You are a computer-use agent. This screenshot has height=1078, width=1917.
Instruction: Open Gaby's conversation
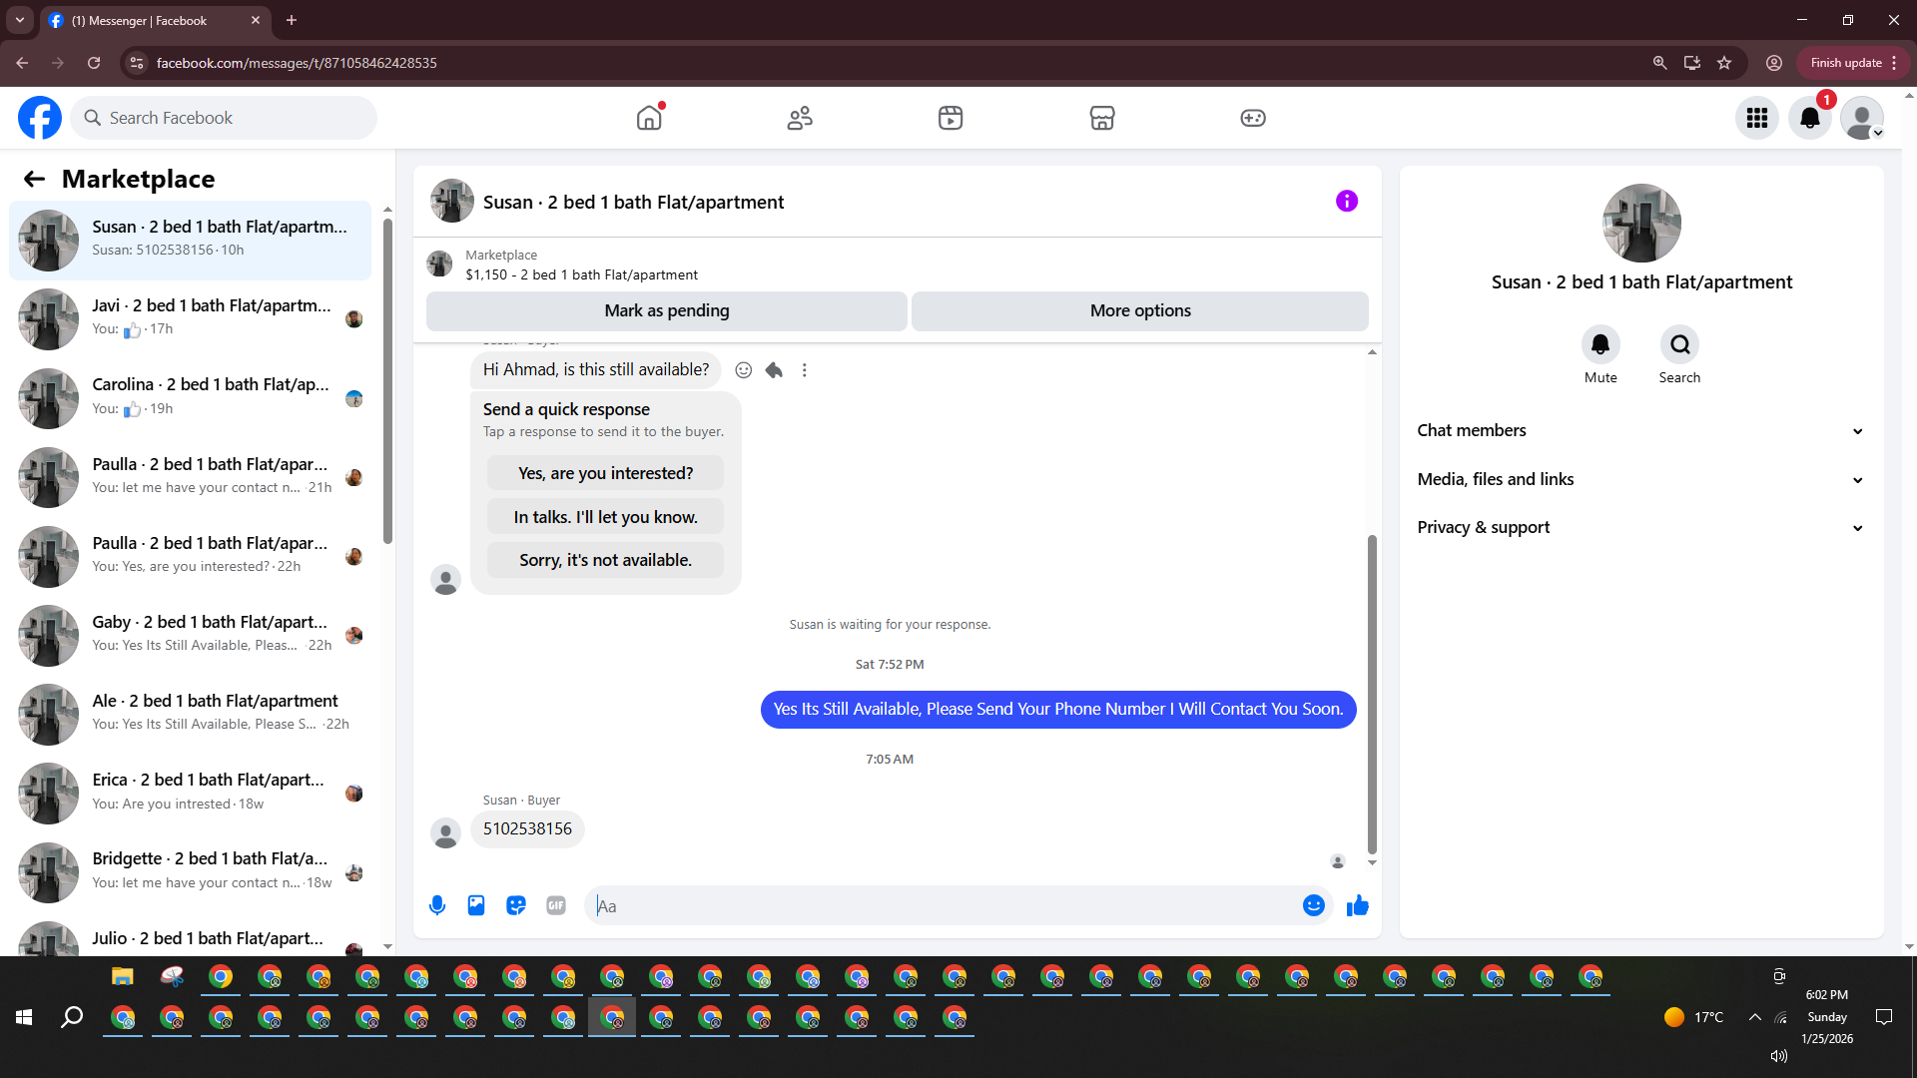[190, 635]
